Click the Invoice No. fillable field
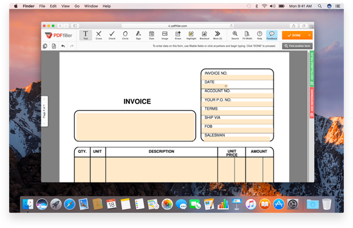This screenshot has width=353, height=228. pos(238,78)
